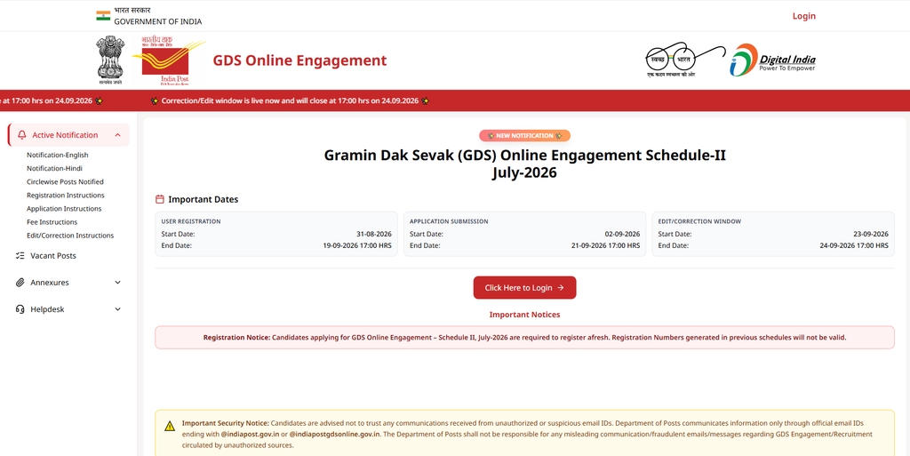Click the Swachh Bharat spectacles logo
Screen dimensions: 910x456
(x=685, y=60)
